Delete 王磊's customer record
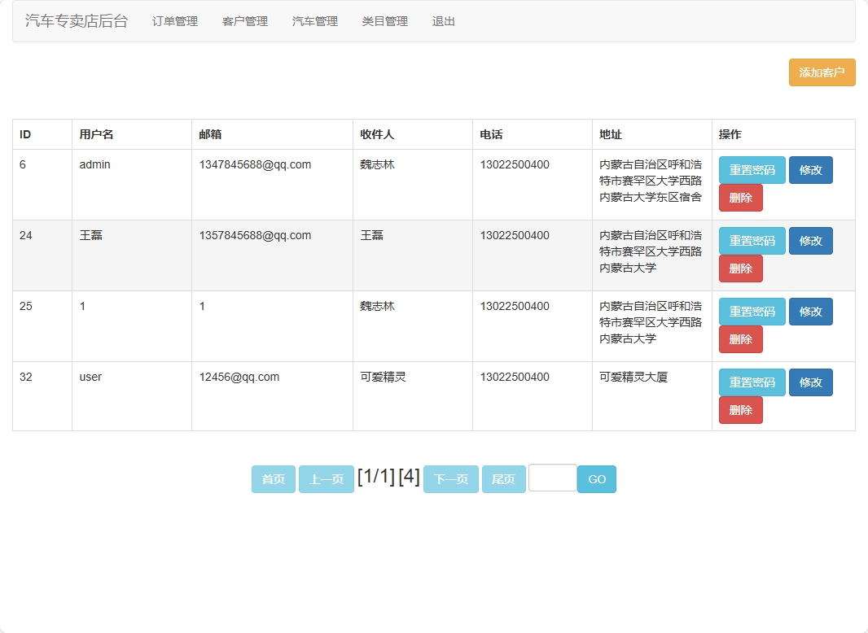This screenshot has height=633, width=868. point(740,268)
